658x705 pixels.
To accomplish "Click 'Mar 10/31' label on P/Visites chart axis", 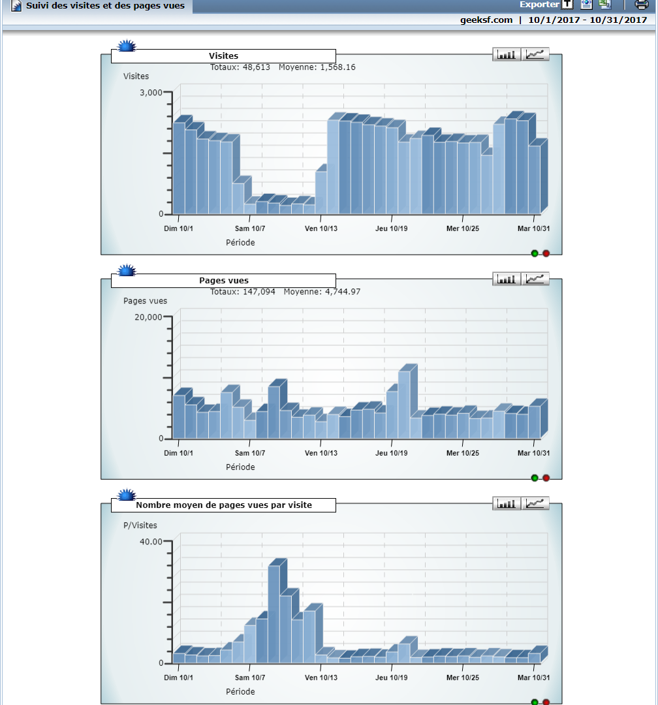I will [x=534, y=678].
